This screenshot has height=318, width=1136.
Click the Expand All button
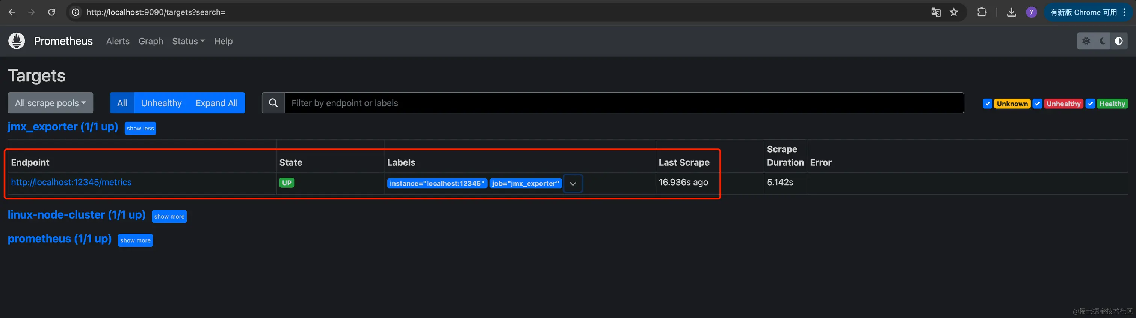[x=216, y=103]
